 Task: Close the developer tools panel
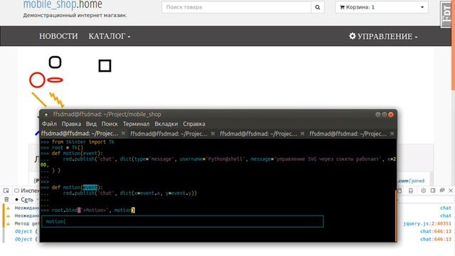click(x=451, y=191)
